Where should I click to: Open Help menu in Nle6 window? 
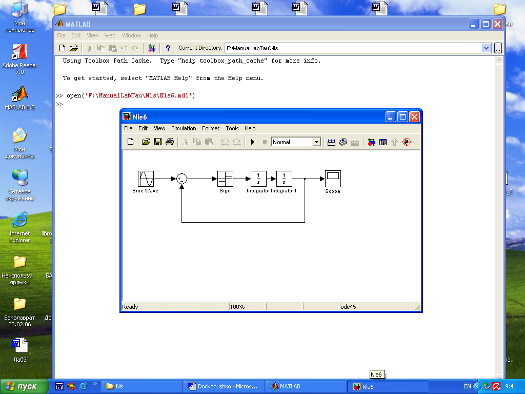pos(250,128)
